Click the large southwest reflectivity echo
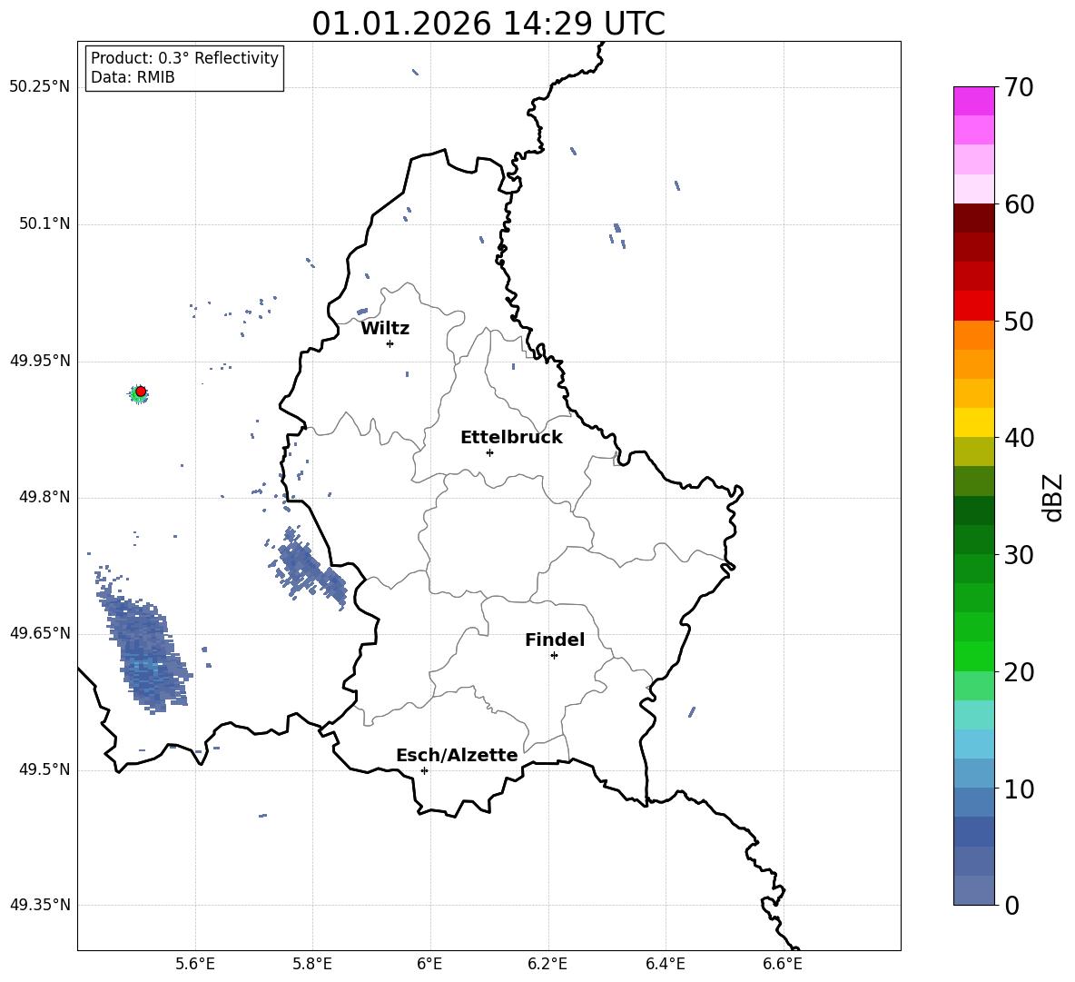This screenshot has height=982, width=1075. [144, 645]
